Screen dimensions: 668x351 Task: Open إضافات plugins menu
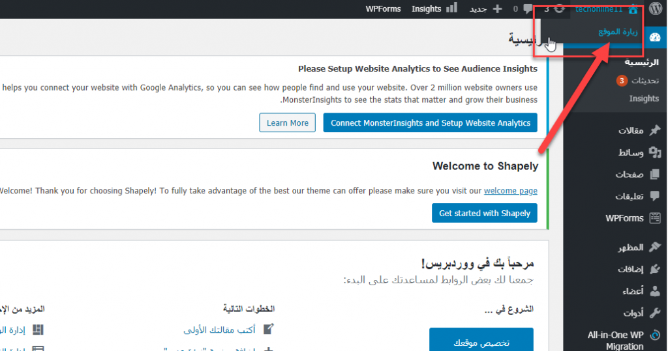click(x=631, y=269)
